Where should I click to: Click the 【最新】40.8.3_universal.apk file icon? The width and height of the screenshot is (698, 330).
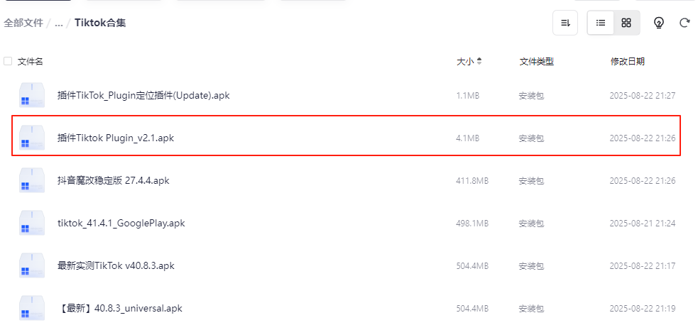coord(32,309)
